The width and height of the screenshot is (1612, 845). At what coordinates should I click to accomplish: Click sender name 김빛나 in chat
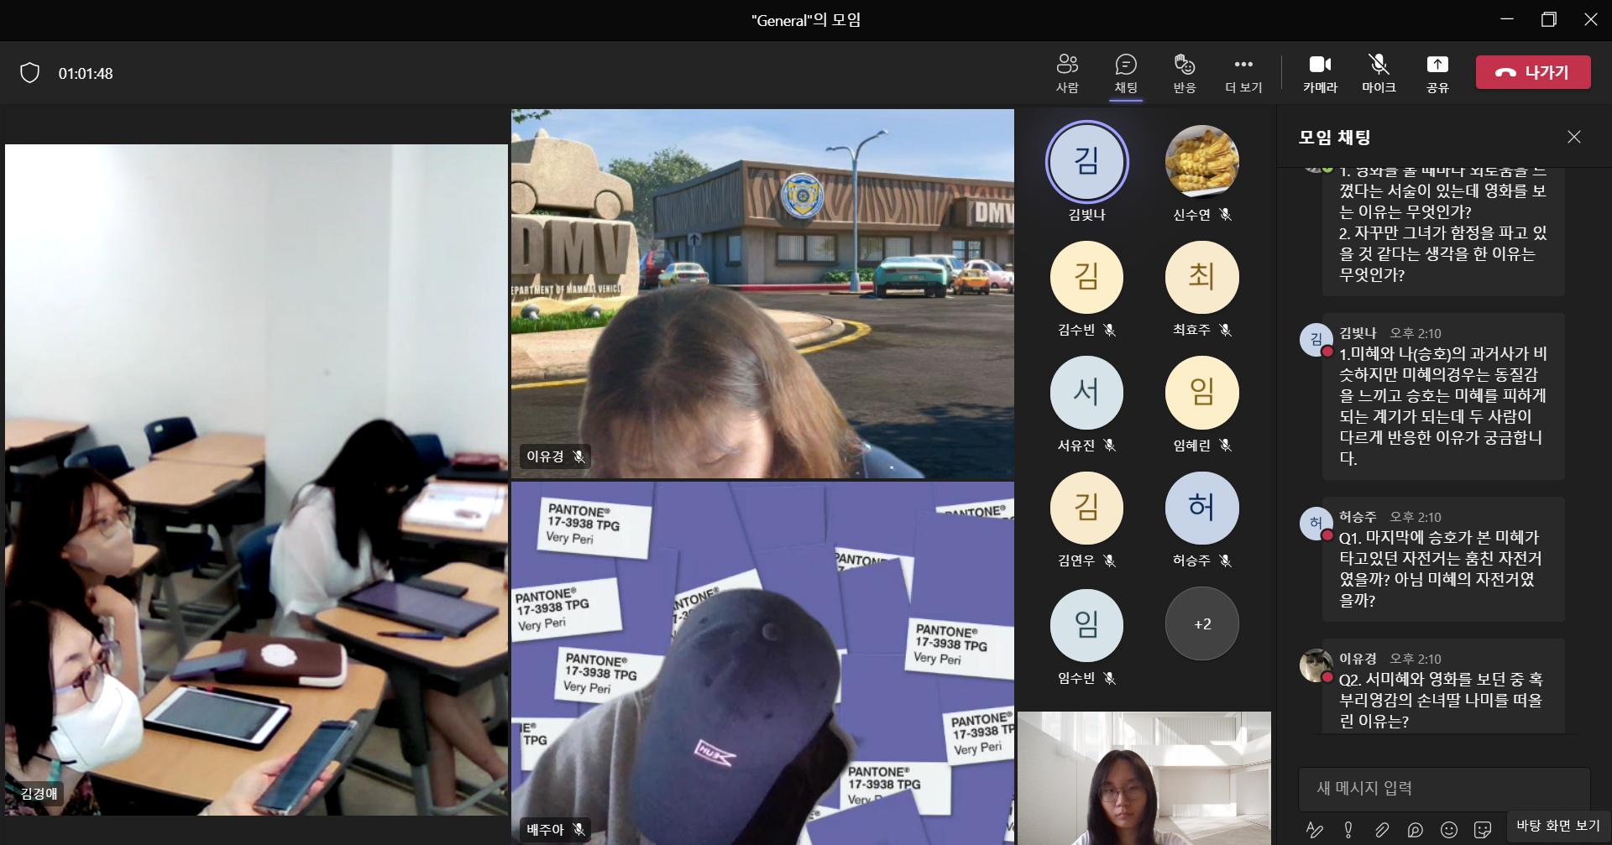click(1358, 333)
